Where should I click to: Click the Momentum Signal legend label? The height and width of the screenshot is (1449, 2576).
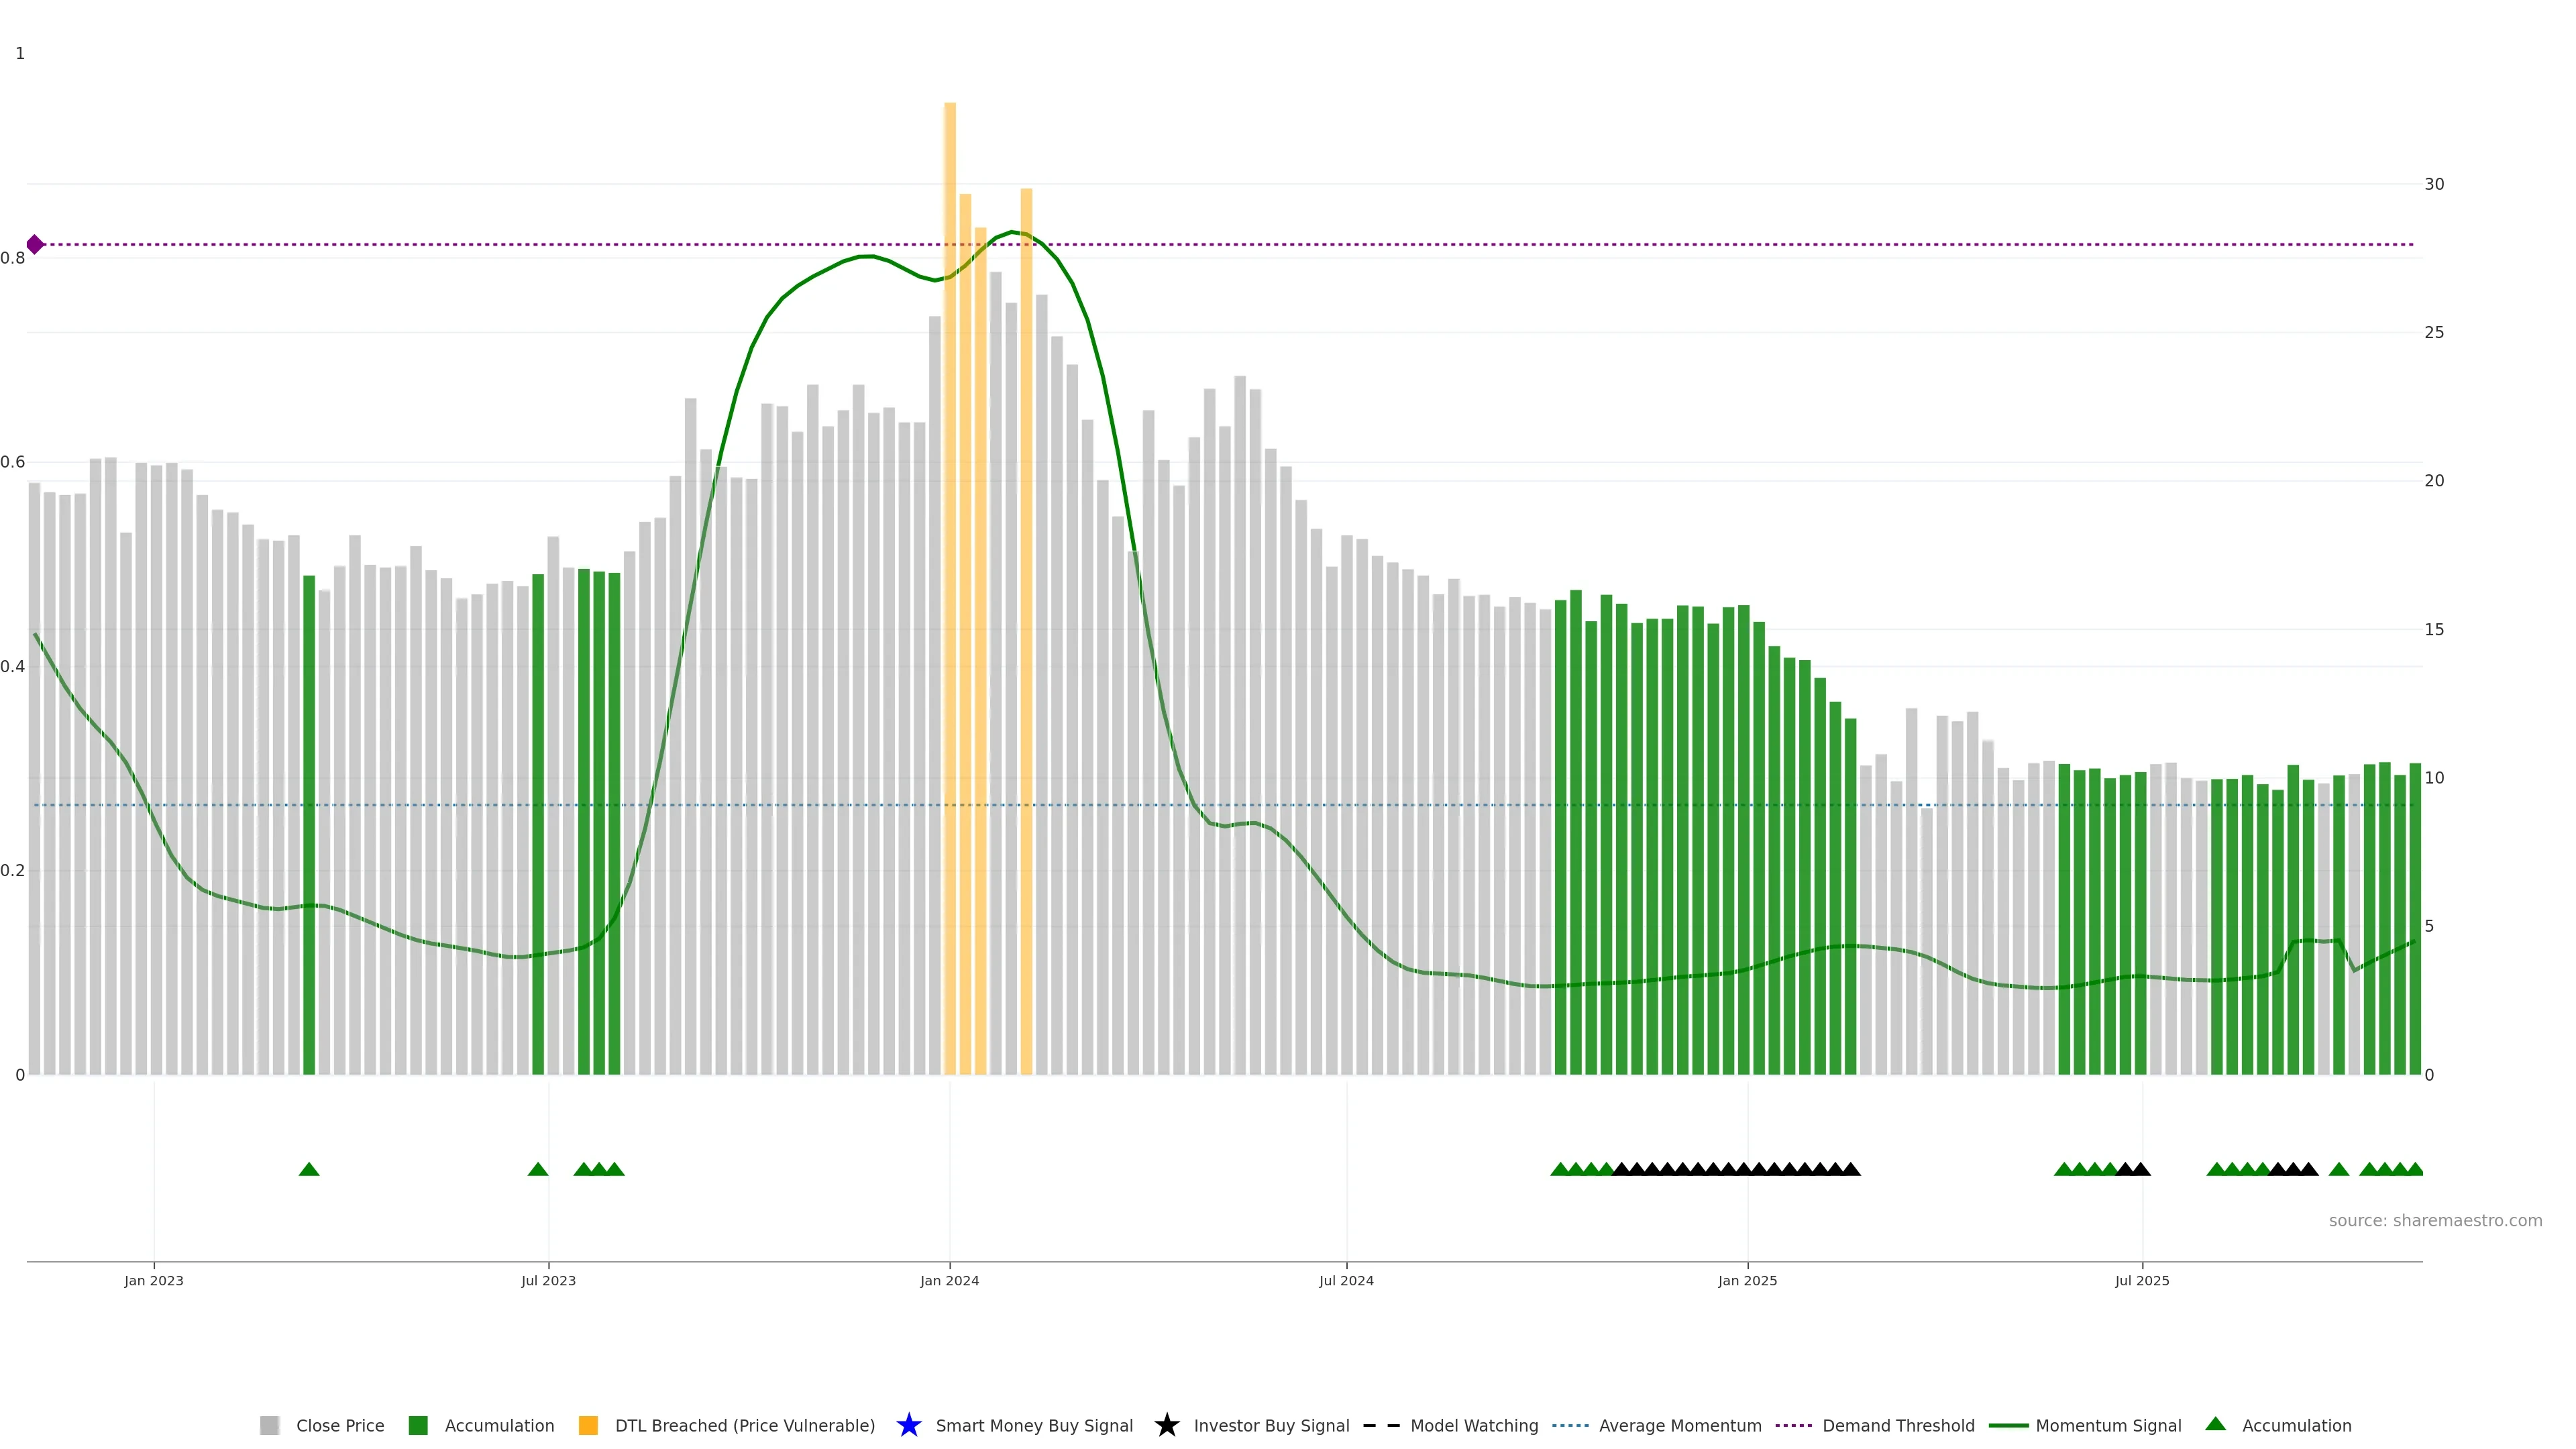coord(2108,1425)
